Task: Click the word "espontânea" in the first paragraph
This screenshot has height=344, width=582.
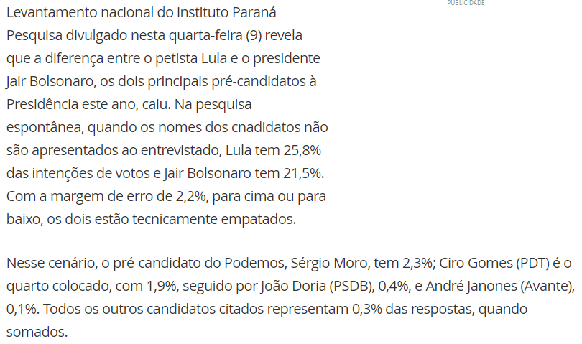Action: (42, 127)
